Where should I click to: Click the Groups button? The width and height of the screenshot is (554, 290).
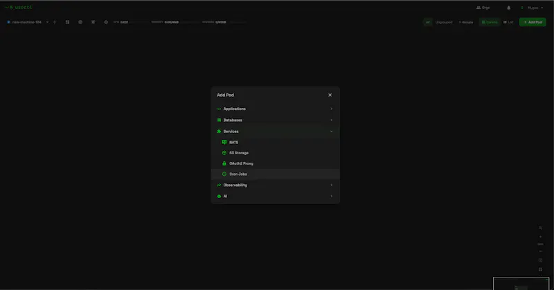[466, 22]
